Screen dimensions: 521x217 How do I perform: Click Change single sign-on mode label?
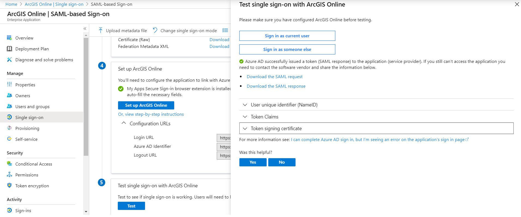click(189, 30)
